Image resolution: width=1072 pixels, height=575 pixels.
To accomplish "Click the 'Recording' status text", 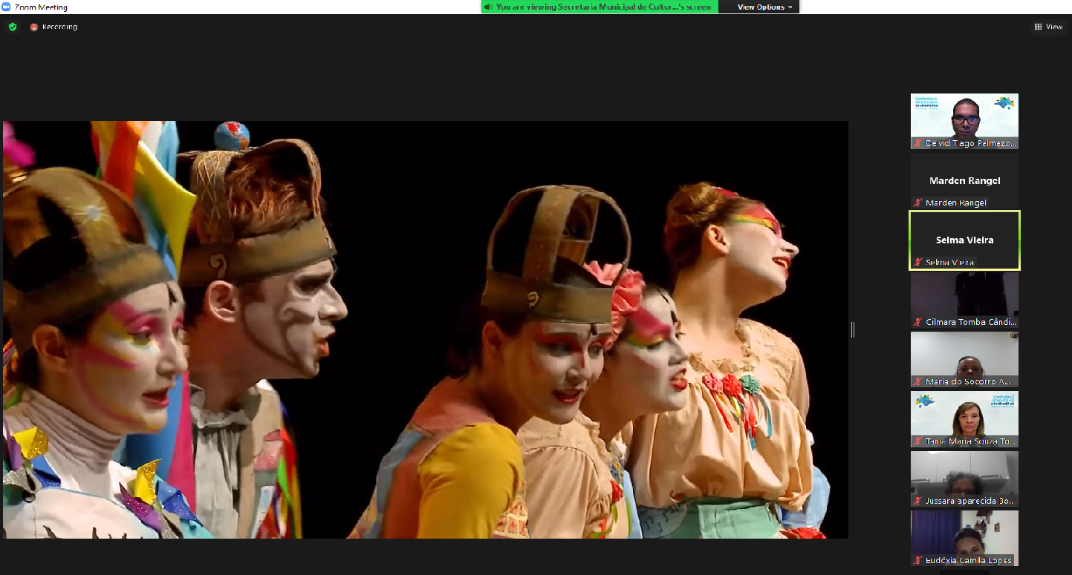I will (59, 27).
